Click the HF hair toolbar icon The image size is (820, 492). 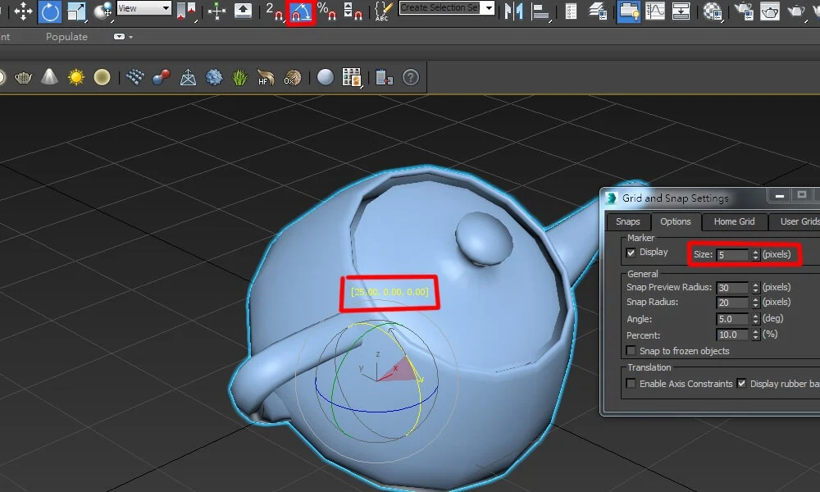tap(266, 77)
